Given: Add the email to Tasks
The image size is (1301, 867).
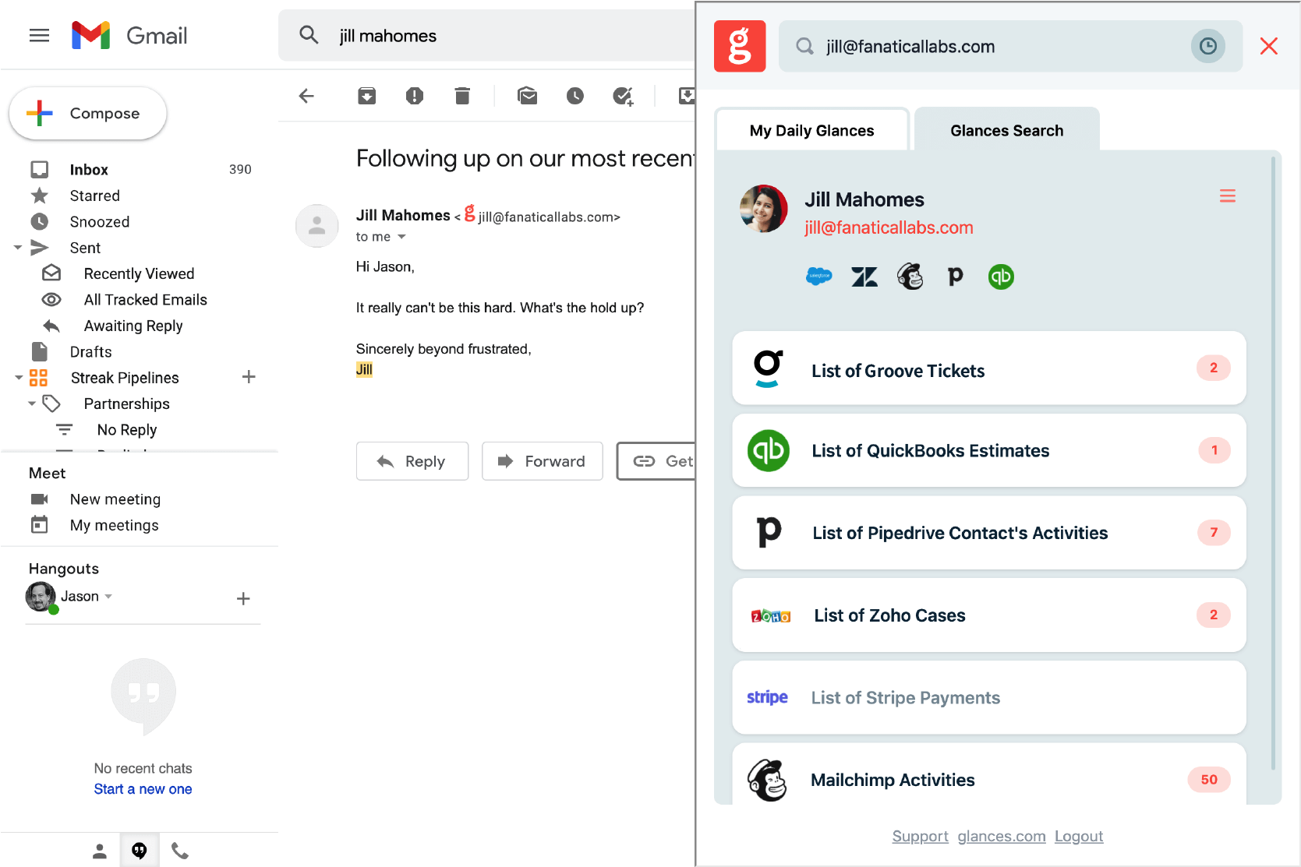Looking at the screenshot, I should tap(623, 96).
